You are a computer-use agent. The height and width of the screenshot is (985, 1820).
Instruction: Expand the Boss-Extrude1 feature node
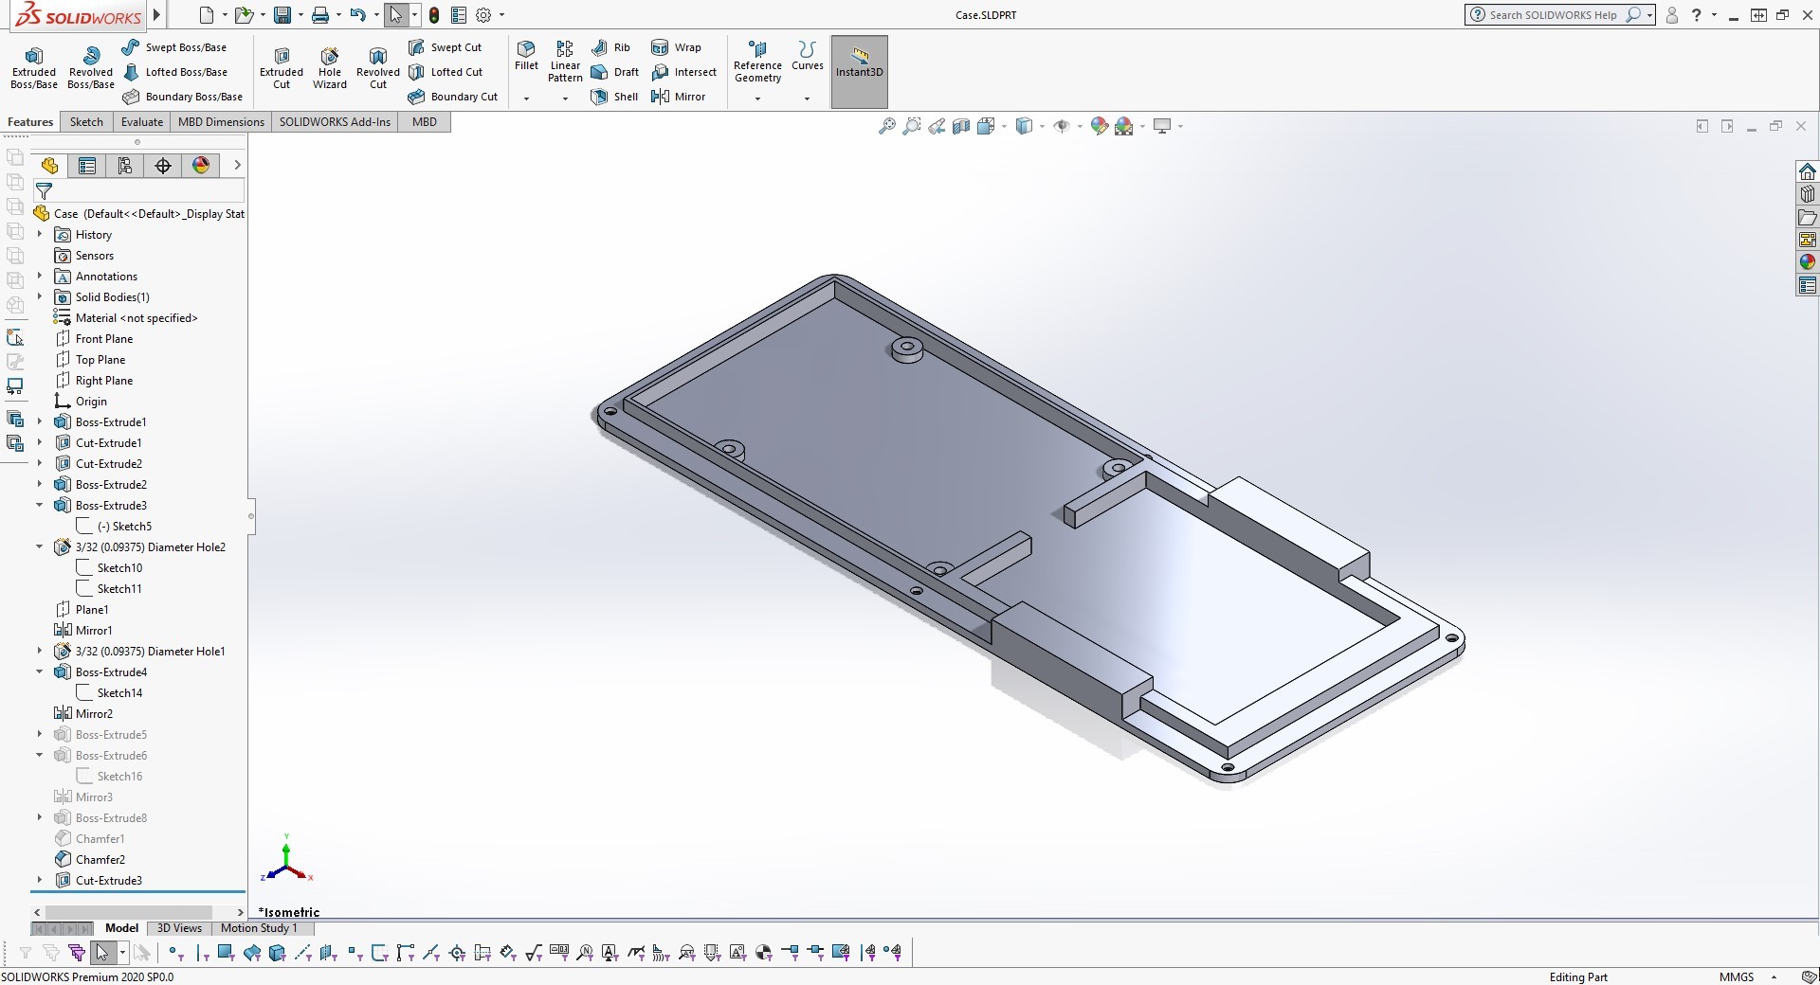40,422
